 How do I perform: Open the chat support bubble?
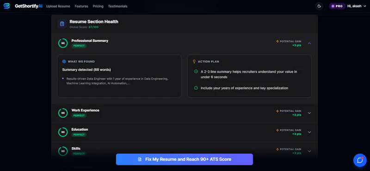[x=360, y=160]
